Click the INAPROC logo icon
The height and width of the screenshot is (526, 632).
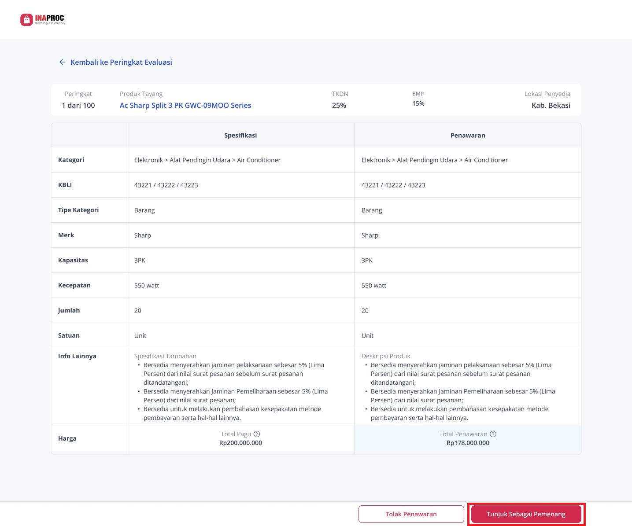[x=26, y=20]
